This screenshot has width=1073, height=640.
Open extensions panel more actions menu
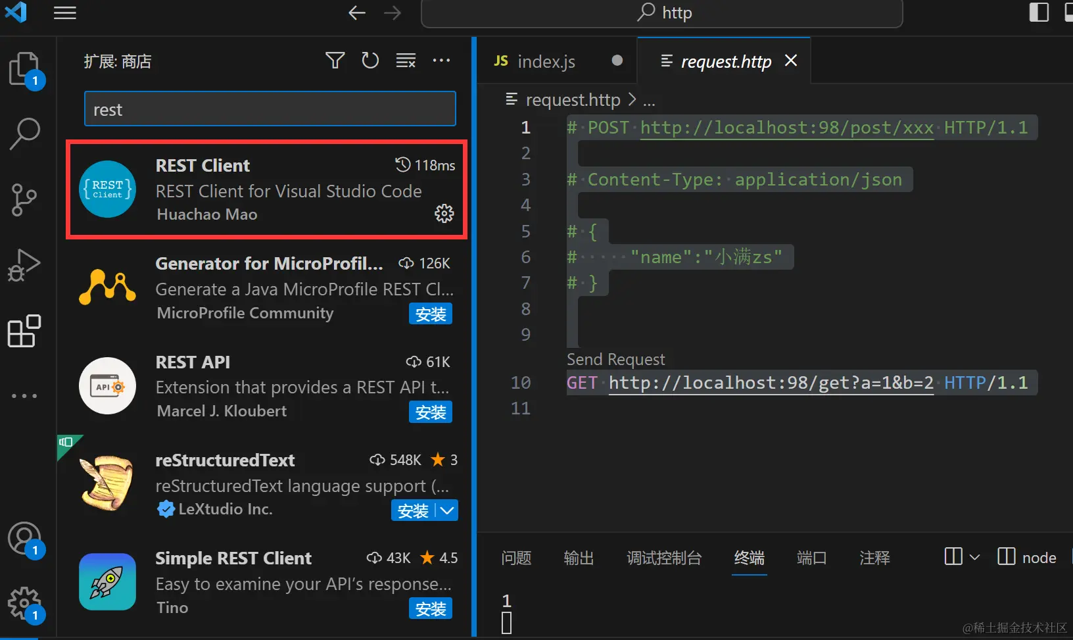pyautogui.click(x=441, y=61)
